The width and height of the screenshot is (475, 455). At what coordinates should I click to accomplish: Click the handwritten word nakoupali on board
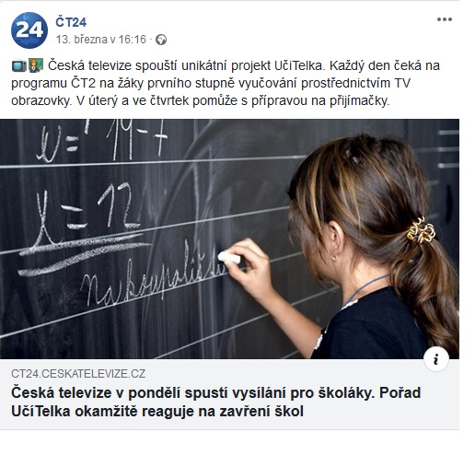[154, 274]
